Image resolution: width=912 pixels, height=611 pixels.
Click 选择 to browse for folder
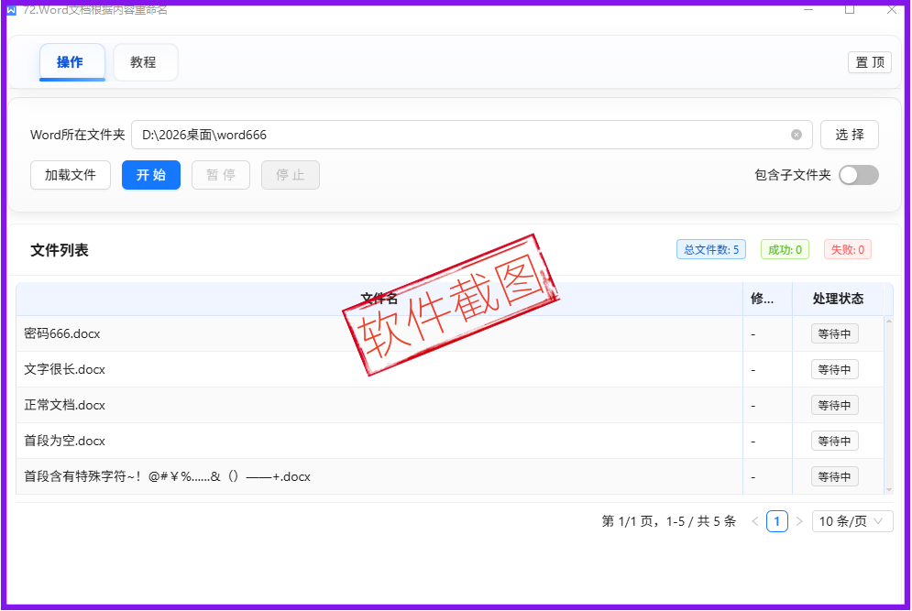[849, 135]
